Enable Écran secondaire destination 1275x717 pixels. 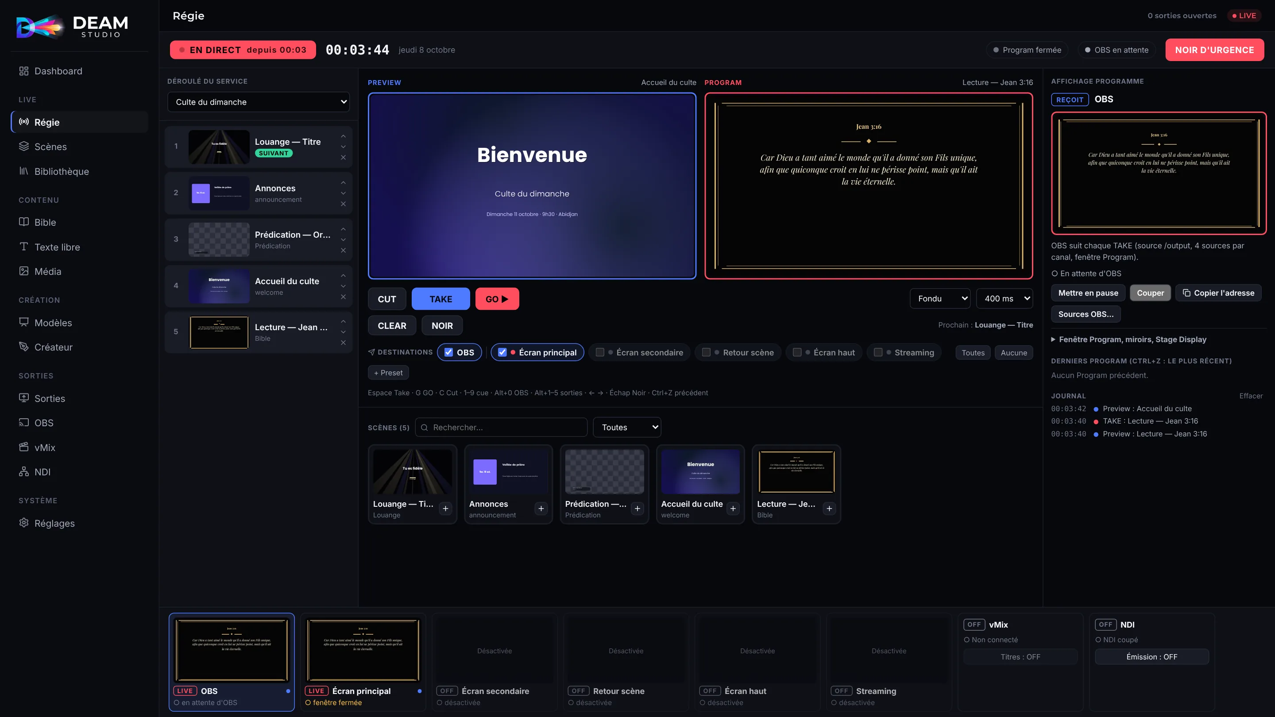coord(600,352)
